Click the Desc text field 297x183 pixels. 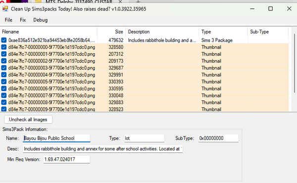pyautogui.click(x=102, y=149)
